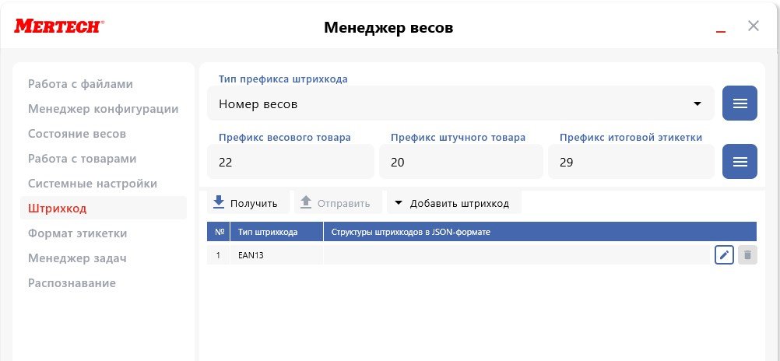Image resolution: width=780 pixels, height=361 pixels.
Task: Click the Префикс весового товара field
Action: tap(290, 163)
